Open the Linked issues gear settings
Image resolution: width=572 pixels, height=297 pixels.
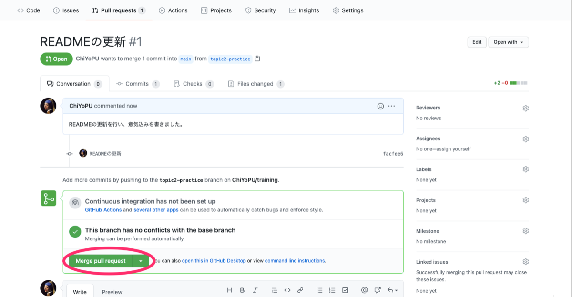point(525,262)
